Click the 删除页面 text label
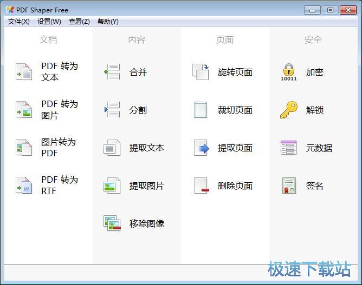The width and height of the screenshot is (362, 285). tap(235, 185)
